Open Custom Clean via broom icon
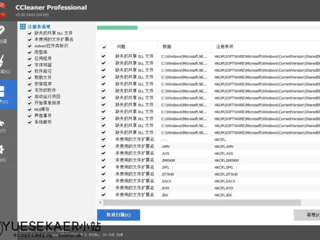 (x=2, y=61)
